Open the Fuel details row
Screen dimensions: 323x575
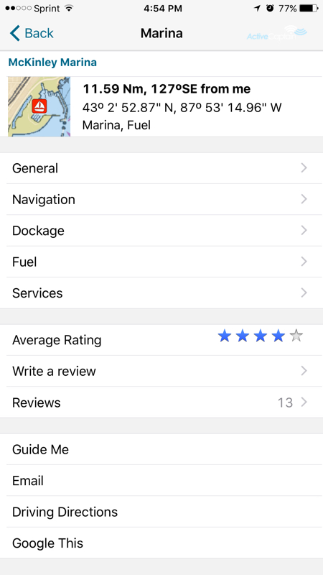[161, 262]
